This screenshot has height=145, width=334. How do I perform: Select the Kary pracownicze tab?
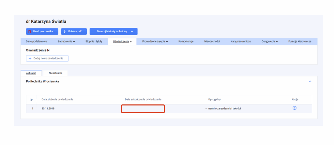coord(241,41)
